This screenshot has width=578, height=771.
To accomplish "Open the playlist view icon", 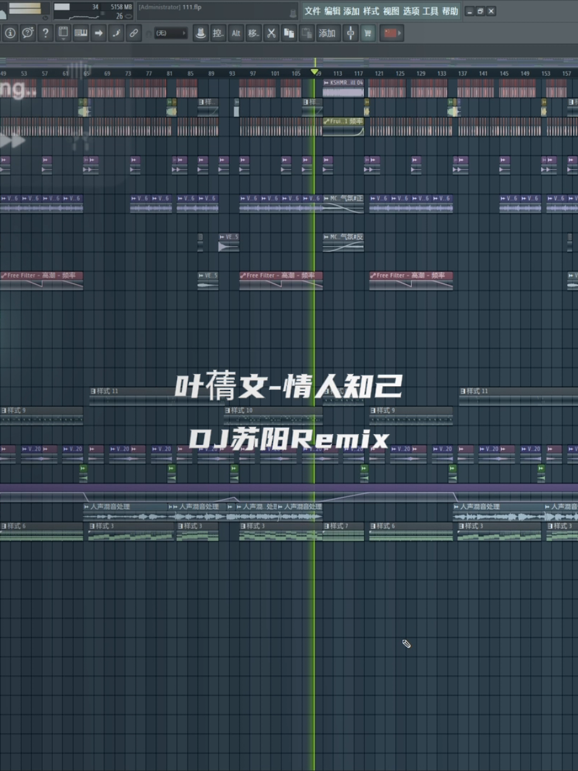I will [63, 33].
